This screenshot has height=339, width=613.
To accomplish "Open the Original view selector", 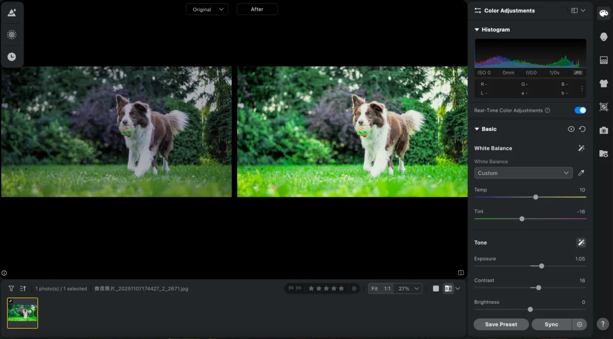I will 207,9.
